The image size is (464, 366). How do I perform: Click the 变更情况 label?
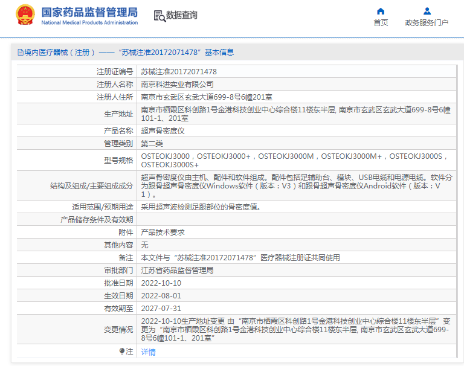[118, 330]
